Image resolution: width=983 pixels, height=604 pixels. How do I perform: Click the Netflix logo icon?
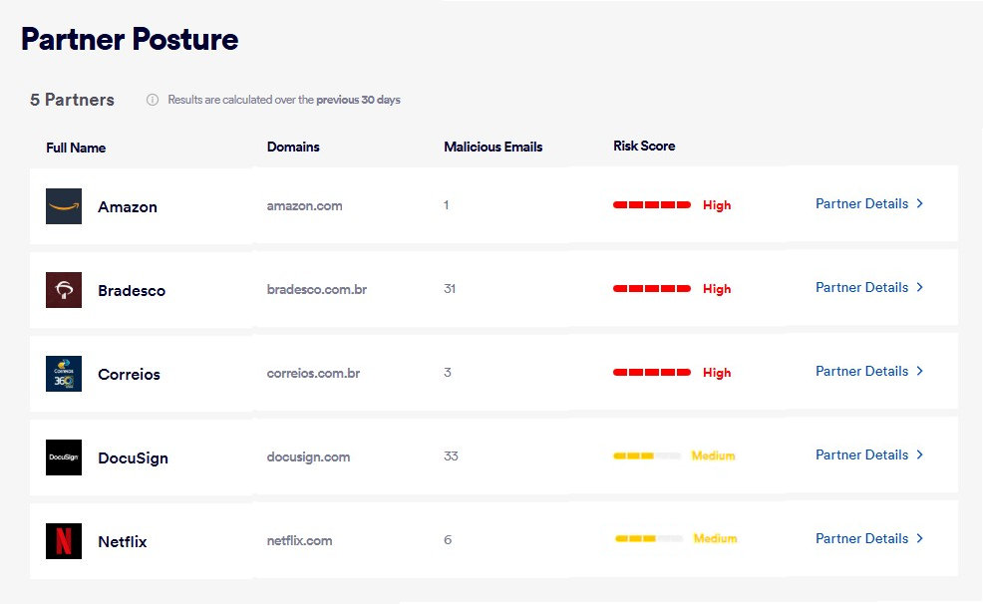click(x=64, y=541)
